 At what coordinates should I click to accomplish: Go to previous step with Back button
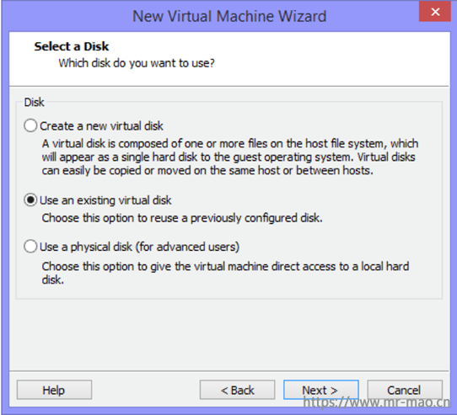pyautogui.click(x=237, y=390)
